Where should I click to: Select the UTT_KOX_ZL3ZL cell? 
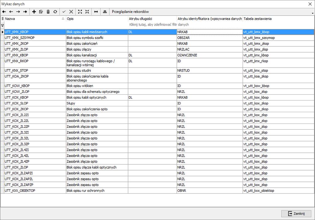click(35, 138)
